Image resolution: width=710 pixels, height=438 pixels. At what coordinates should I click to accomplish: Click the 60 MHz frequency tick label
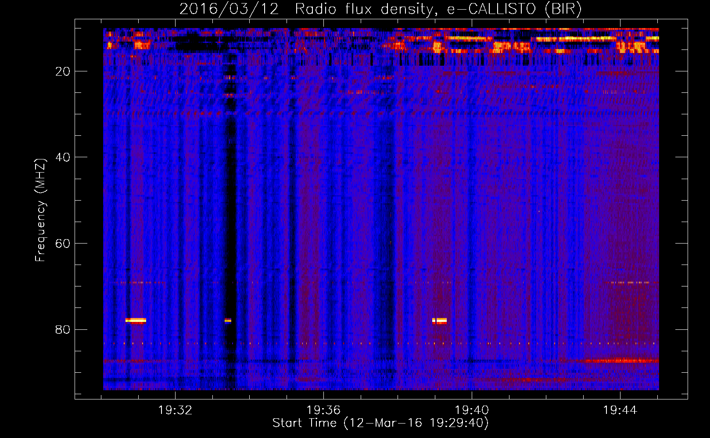(x=63, y=244)
